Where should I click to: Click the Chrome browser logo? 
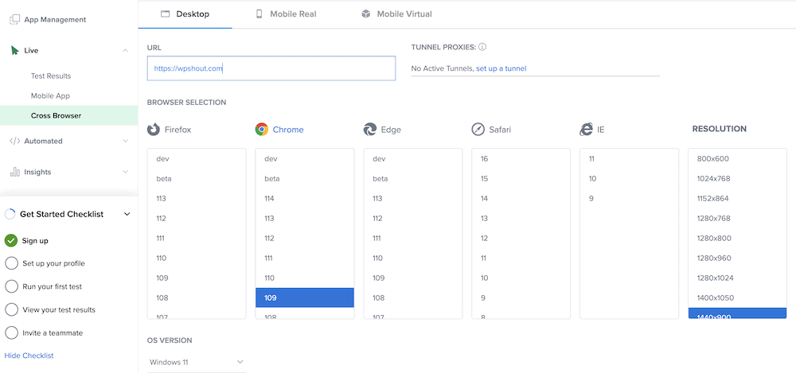click(x=261, y=130)
